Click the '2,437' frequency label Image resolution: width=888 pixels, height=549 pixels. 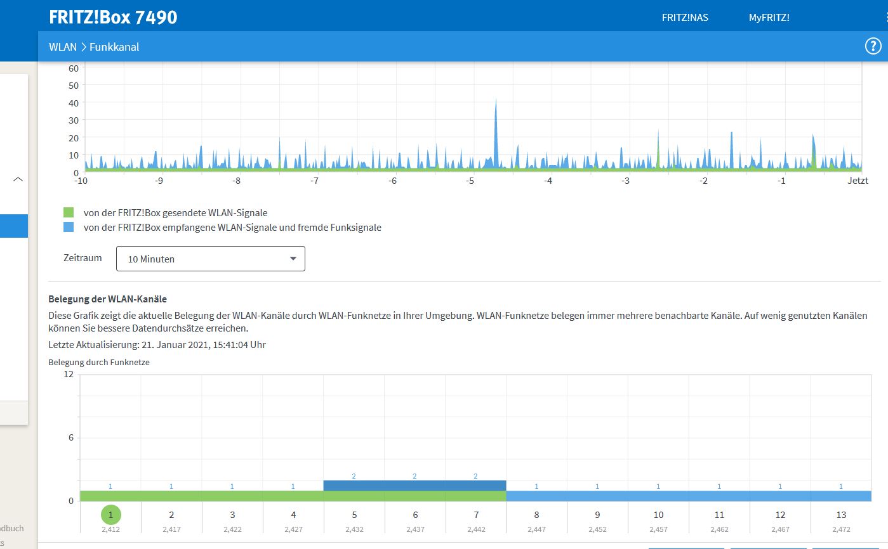click(415, 529)
